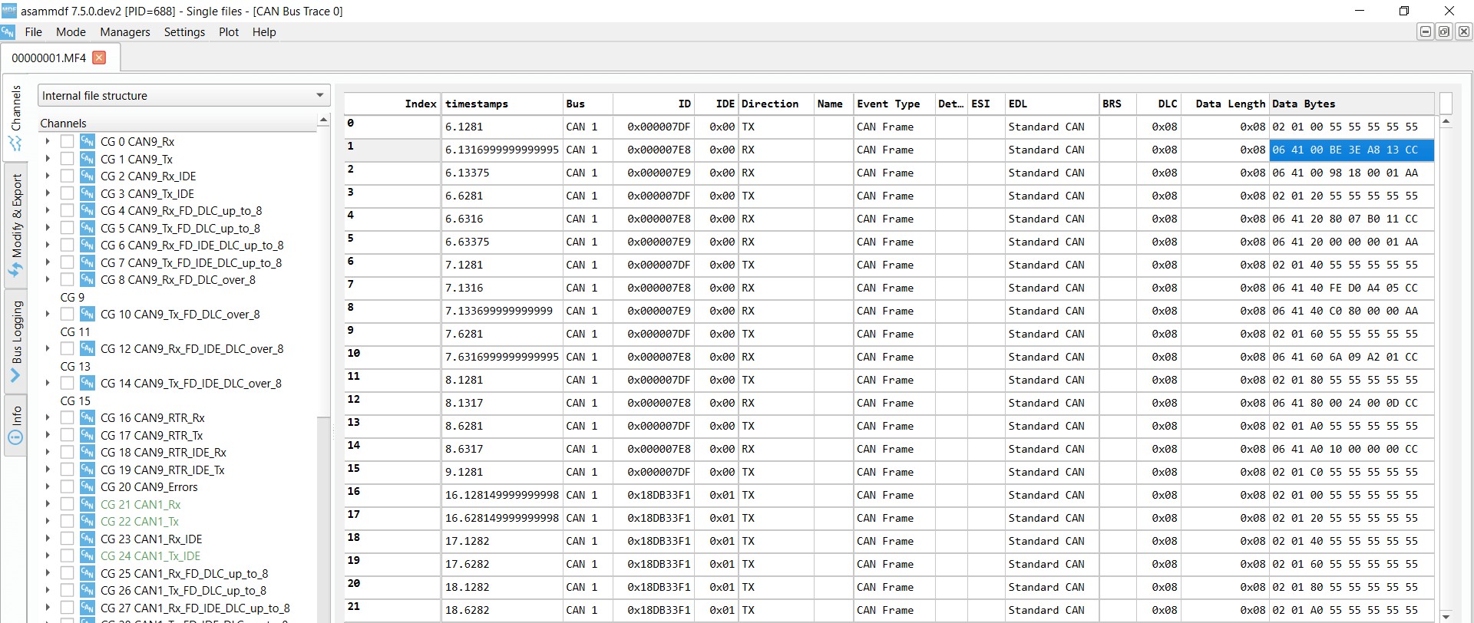Expand the CG 24 CAN1_Tx_IDE node

tap(48, 556)
